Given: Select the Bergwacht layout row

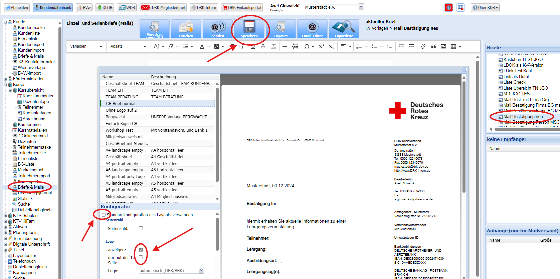Looking at the screenshot, I should (x=116, y=117).
